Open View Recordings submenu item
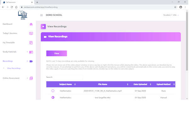Image resolution: width=189 pixels, height=129 pixels. pyautogui.click(x=14, y=68)
